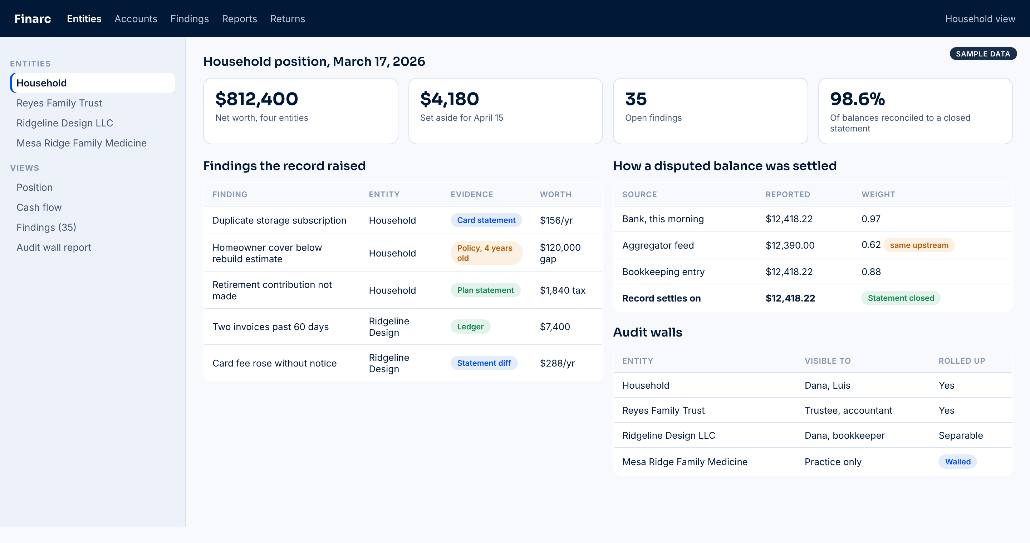1030x543 pixels.
Task: Open the Finarc logo home link
Action: click(x=33, y=19)
